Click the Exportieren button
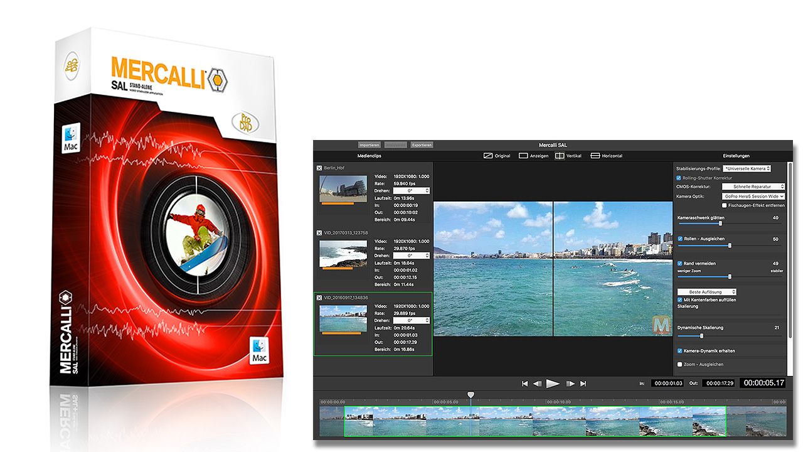Screen dimensions: 803x452 click(x=422, y=145)
